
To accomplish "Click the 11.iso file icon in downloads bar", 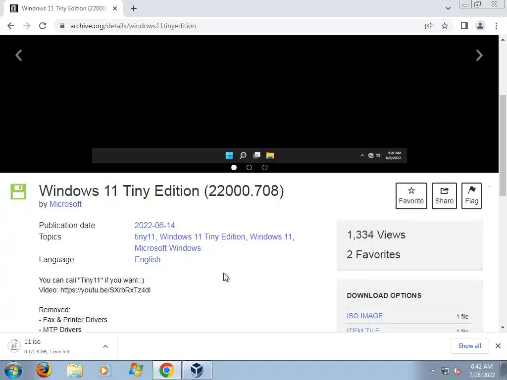I will [x=14, y=346].
